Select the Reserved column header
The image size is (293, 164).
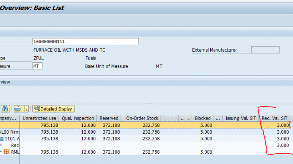tap(109, 118)
